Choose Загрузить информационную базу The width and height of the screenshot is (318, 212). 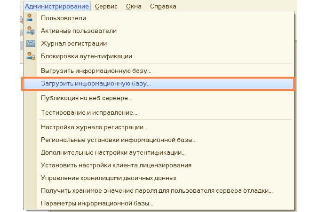tap(159, 84)
